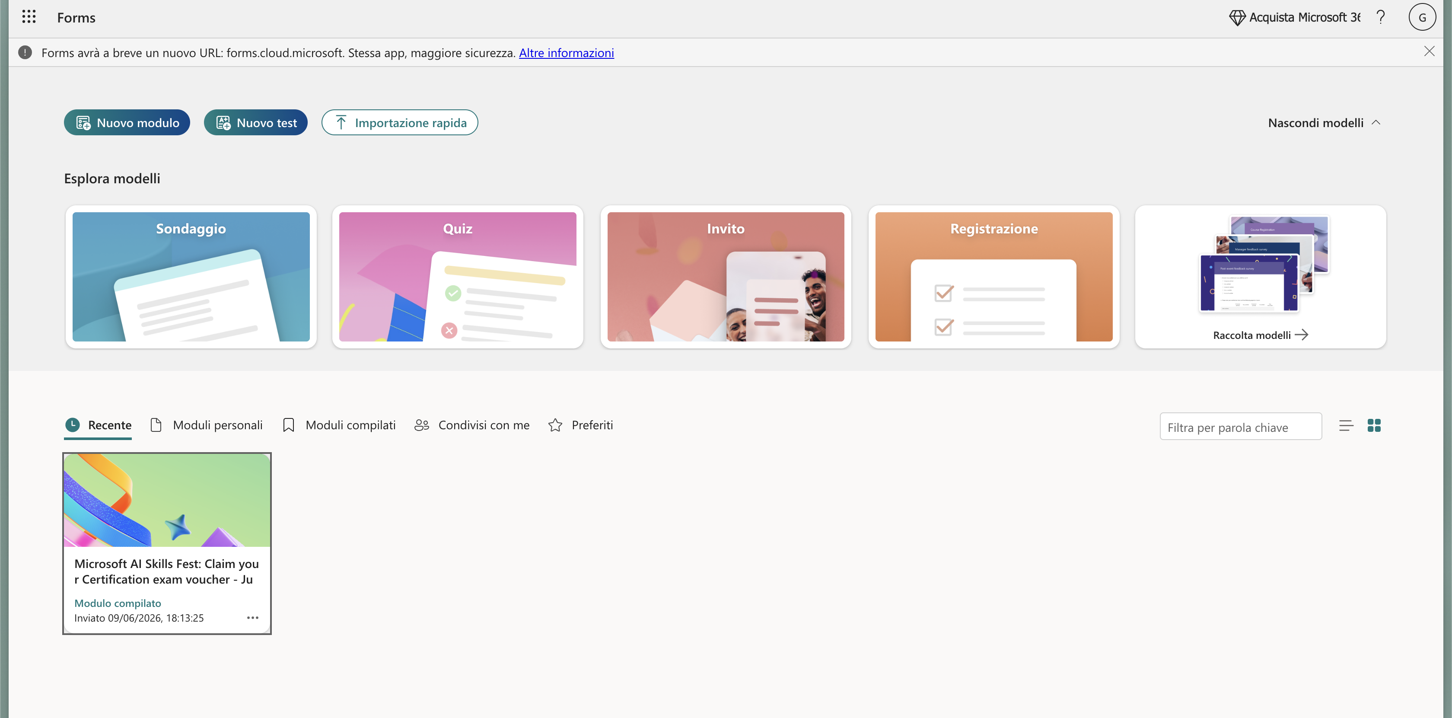Open the account avatar G

pos(1422,17)
